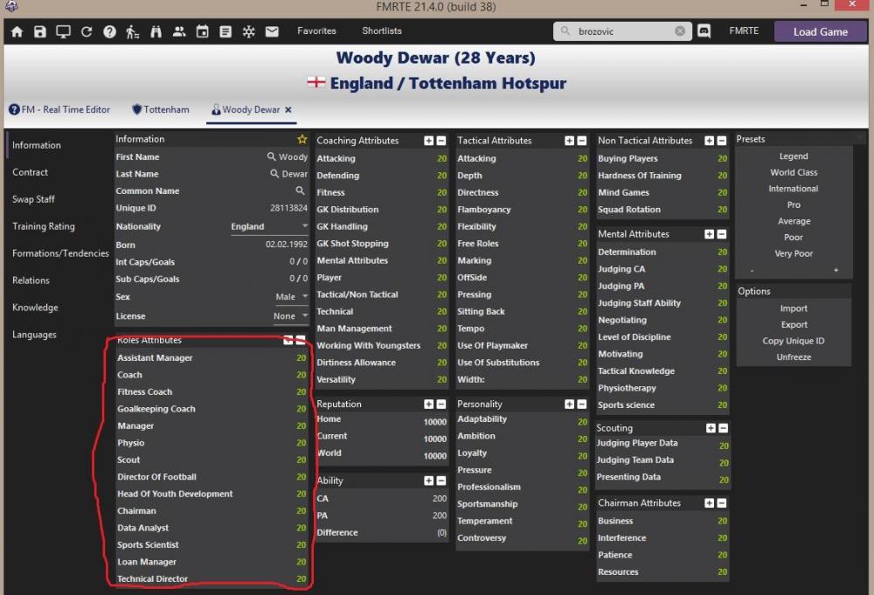Apply the World Class preset

(794, 173)
